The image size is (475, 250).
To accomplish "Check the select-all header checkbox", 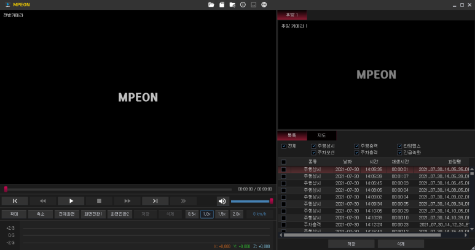I will click(283, 162).
